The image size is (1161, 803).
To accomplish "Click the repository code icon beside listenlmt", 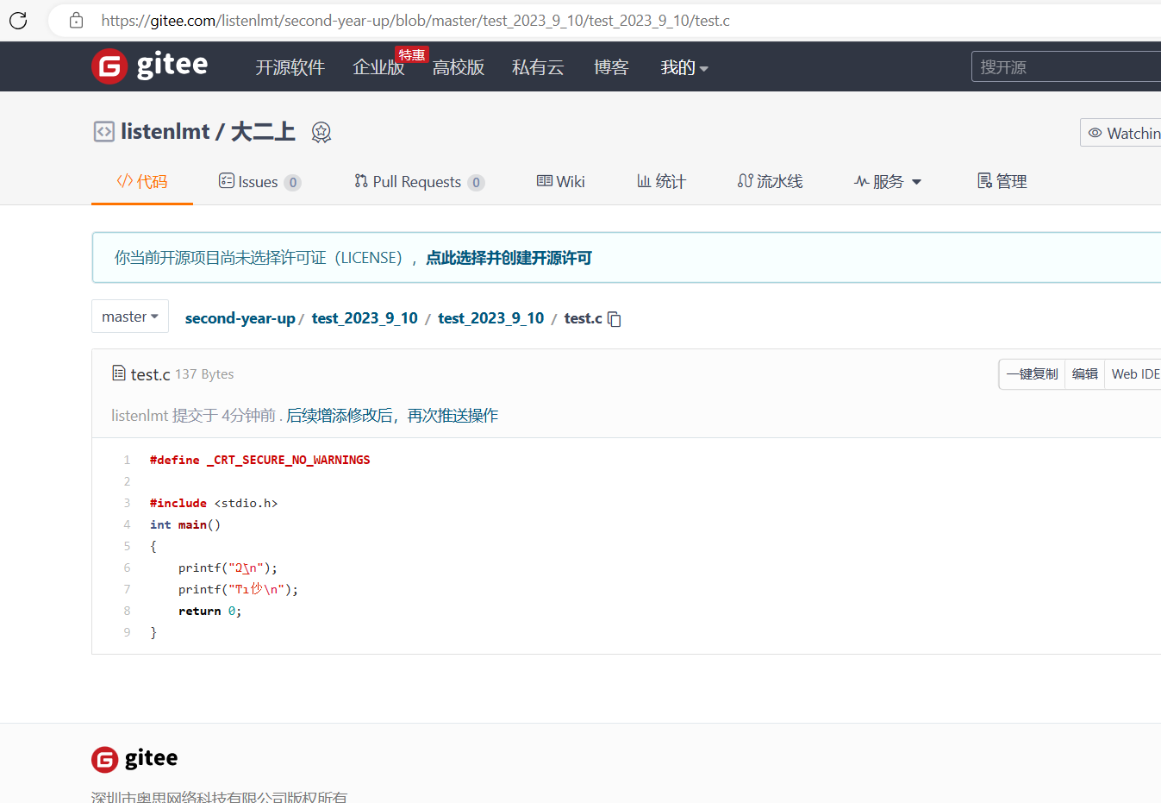I will point(103,131).
